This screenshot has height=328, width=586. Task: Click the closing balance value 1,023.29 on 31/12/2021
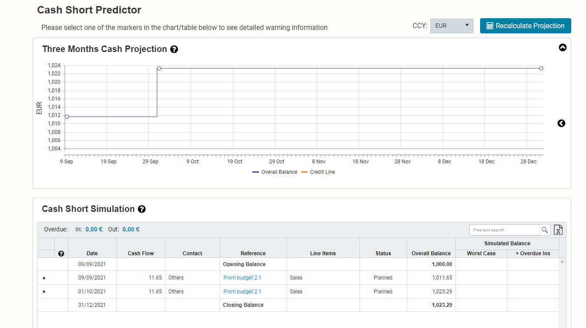(x=442, y=305)
